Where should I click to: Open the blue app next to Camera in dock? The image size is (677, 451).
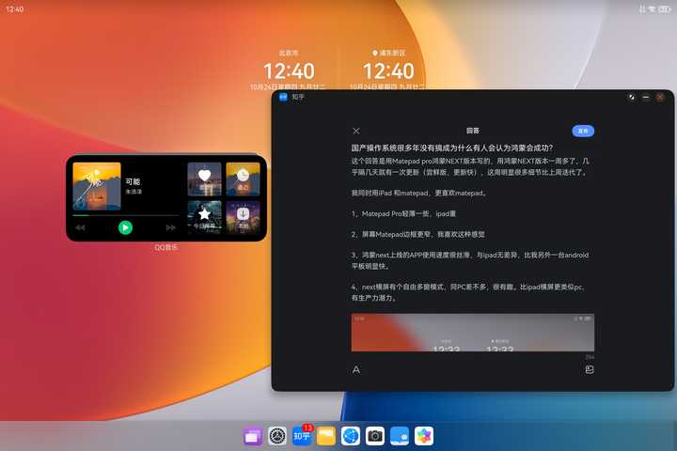[x=400, y=436]
